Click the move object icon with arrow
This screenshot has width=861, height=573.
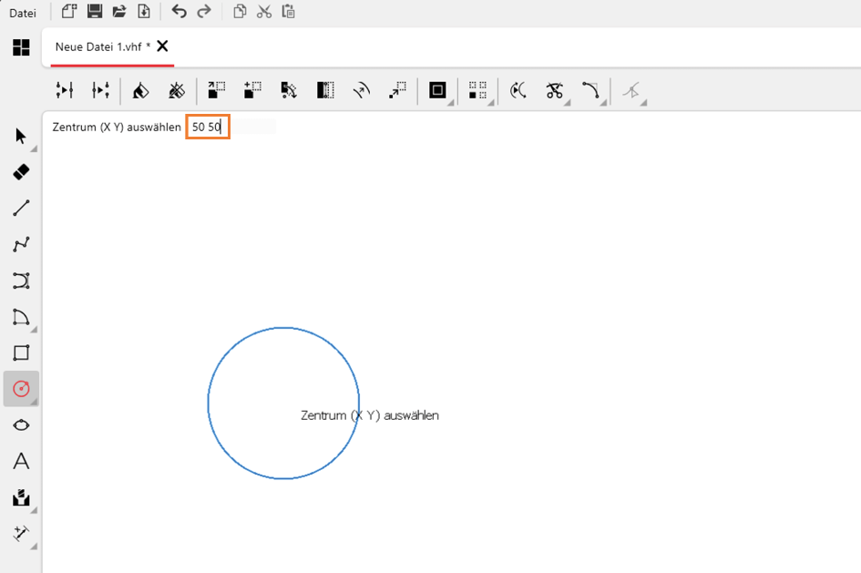click(216, 90)
